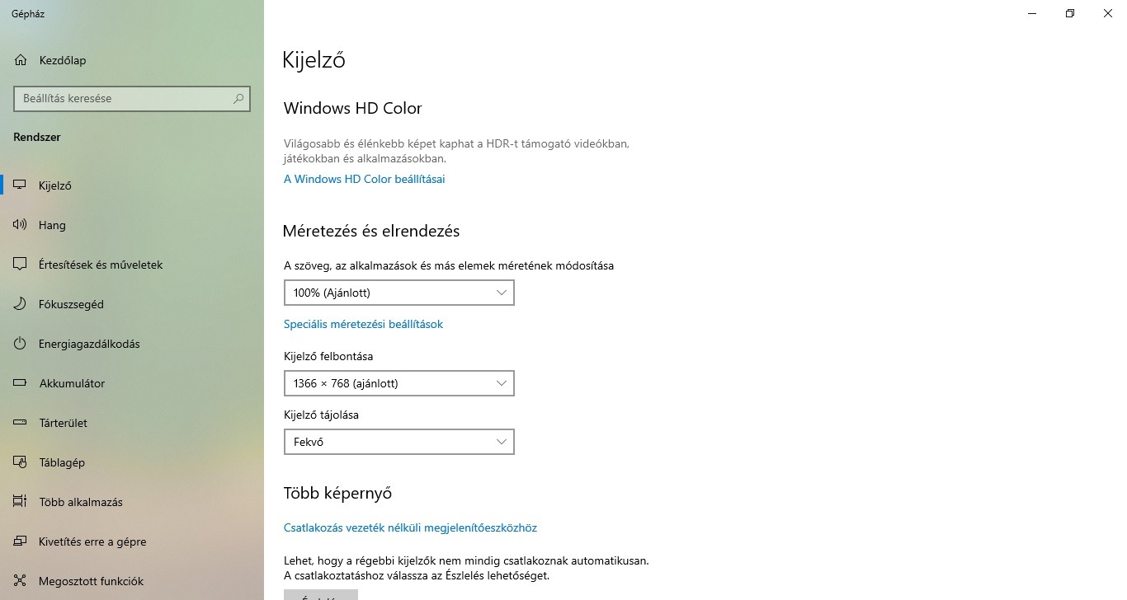This screenshot has width=1127, height=600.
Task: Focus the Beállítás keresése search field
Action: point(122,98)
